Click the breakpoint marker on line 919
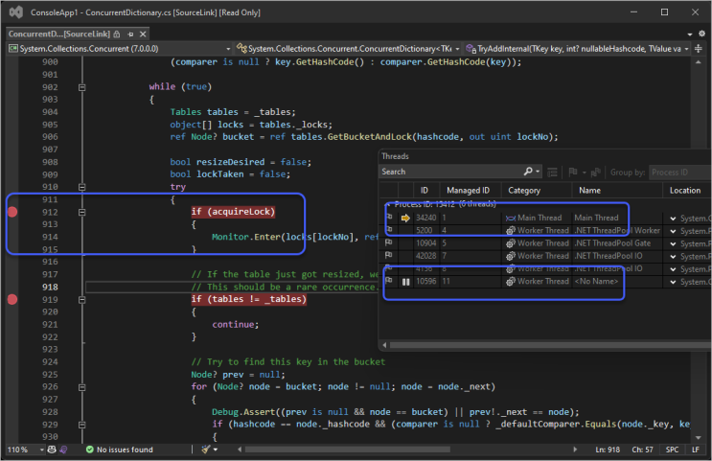 12,300
